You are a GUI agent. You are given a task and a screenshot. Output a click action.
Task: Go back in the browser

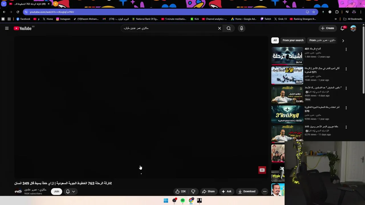[x=4, y=12]
